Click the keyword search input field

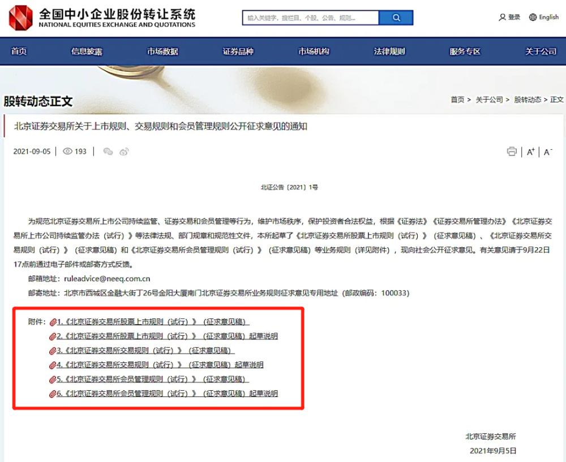[x=311, y=18]
